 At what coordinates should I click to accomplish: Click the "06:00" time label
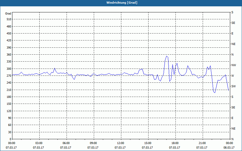(66, 143)
